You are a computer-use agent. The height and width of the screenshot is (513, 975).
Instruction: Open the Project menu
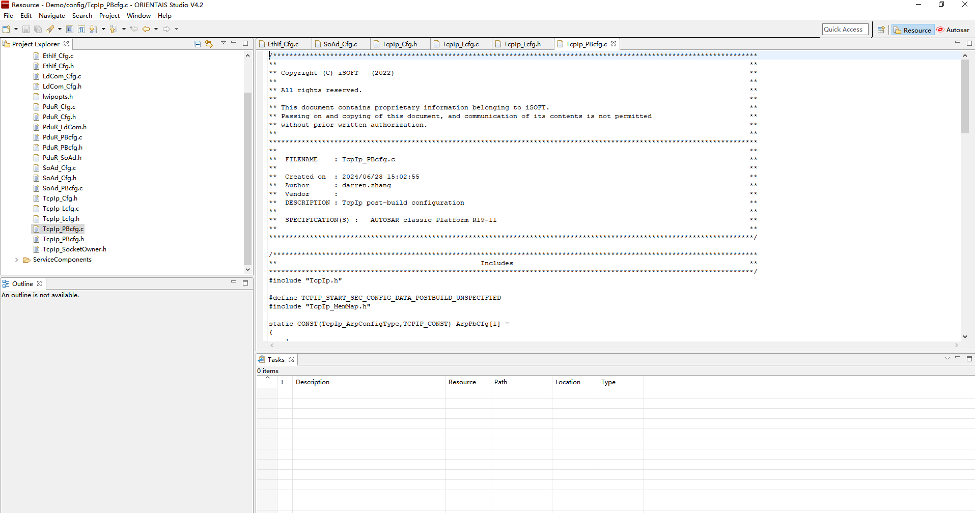(x=109, y=16)
